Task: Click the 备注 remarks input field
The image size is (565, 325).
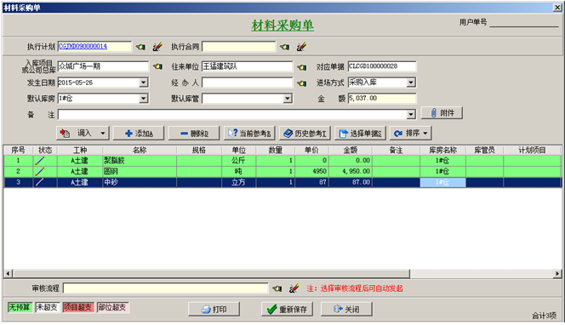Action: pos(232,115)
